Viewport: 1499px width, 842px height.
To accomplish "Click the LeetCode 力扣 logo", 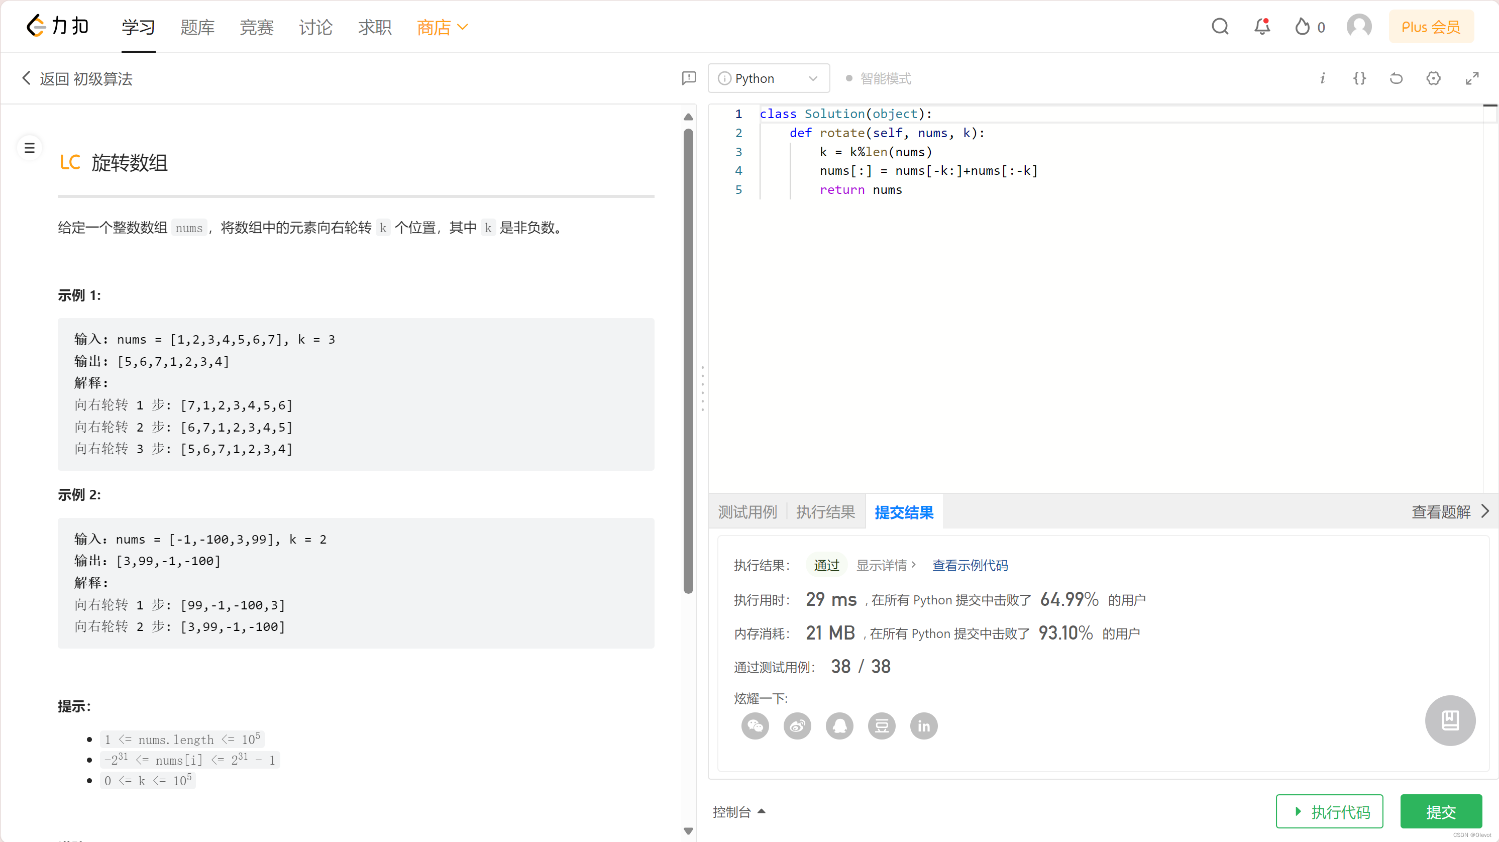I will (x=58, y=26).
